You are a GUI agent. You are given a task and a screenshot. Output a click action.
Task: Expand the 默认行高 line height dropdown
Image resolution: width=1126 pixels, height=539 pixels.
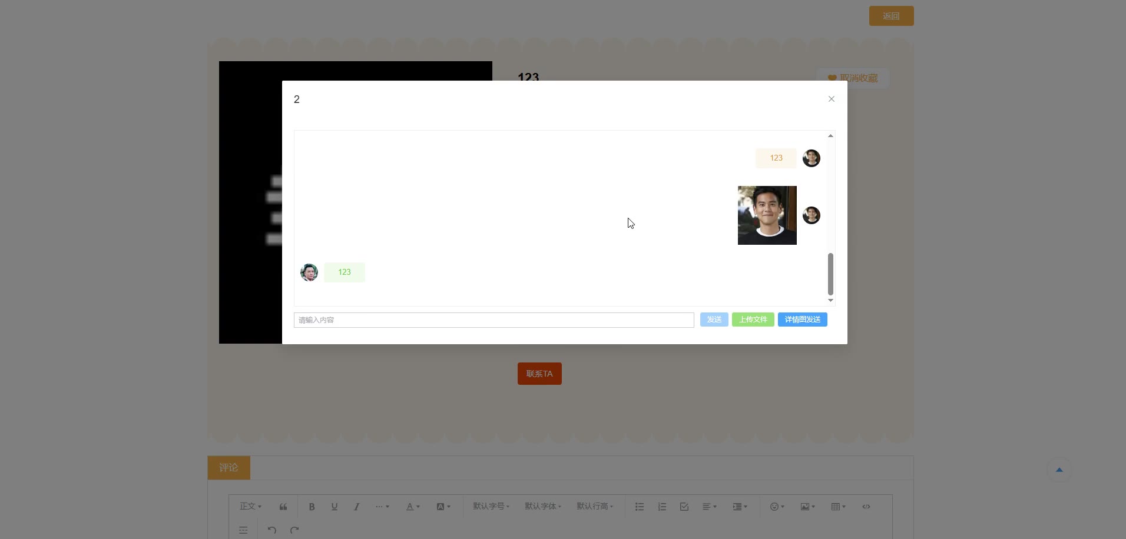(x=595, y=506)
